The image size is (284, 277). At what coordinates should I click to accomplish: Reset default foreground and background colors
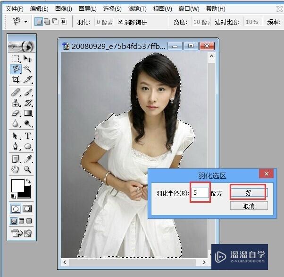point(13,196)
